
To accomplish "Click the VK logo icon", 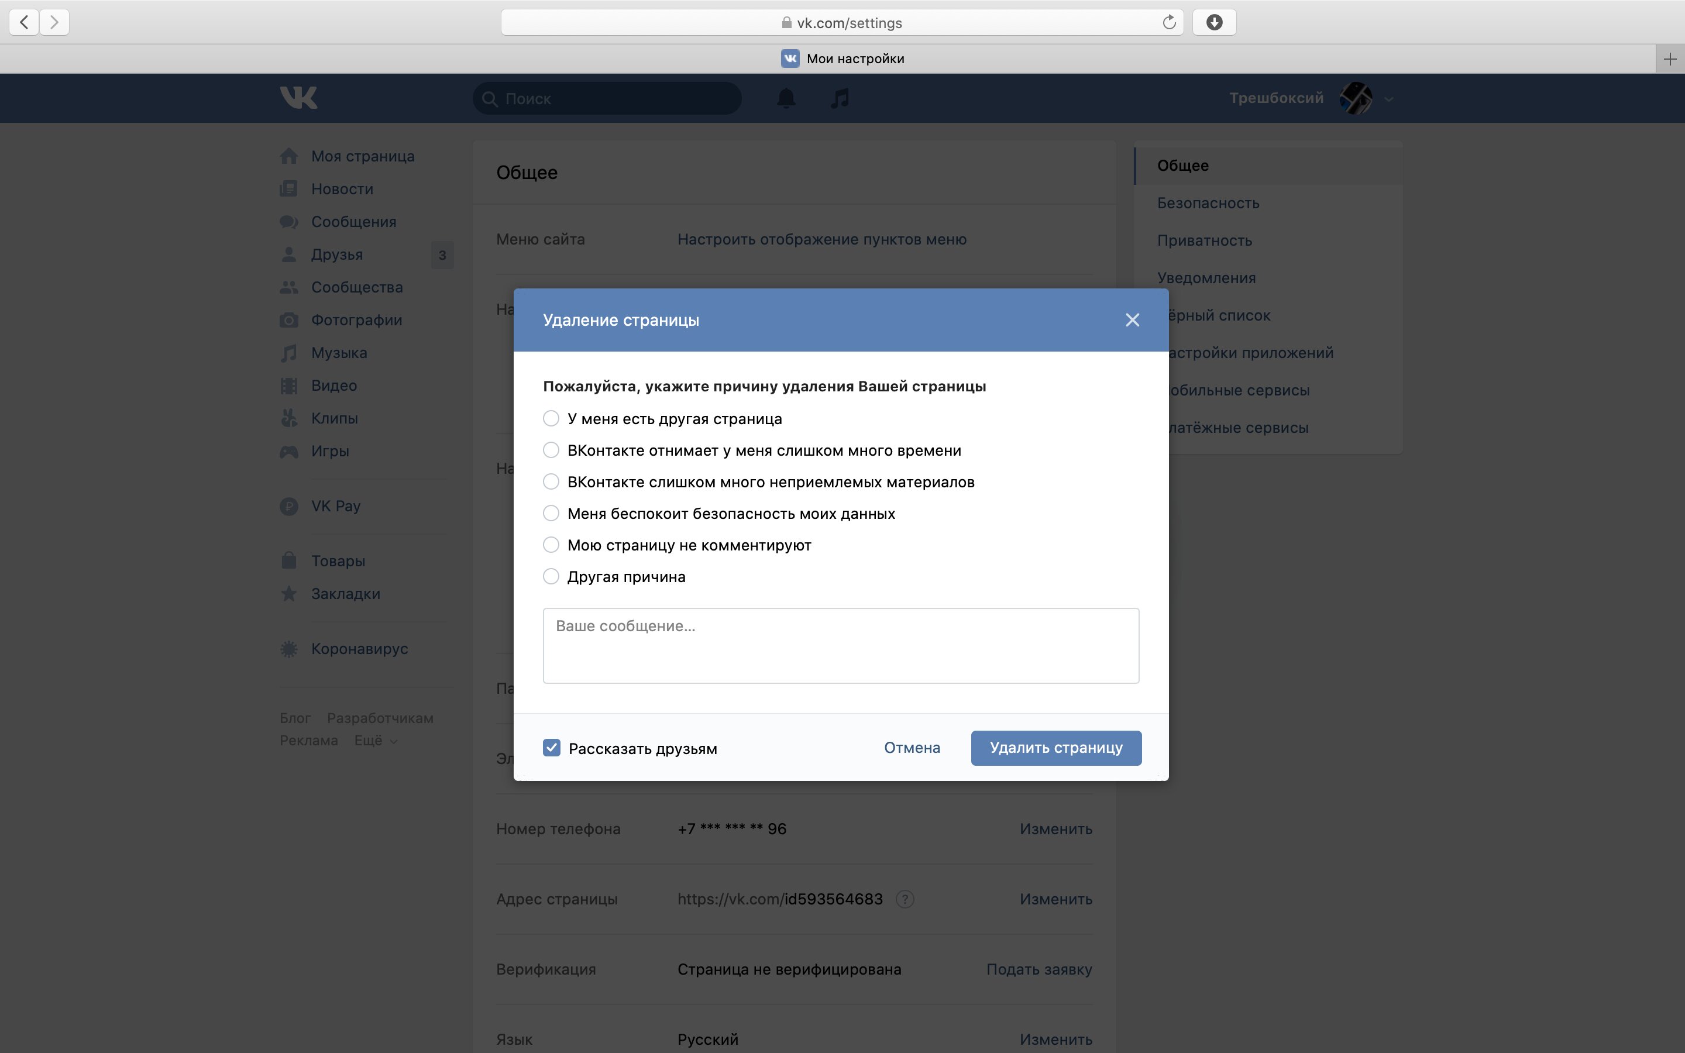I will 299,98.
